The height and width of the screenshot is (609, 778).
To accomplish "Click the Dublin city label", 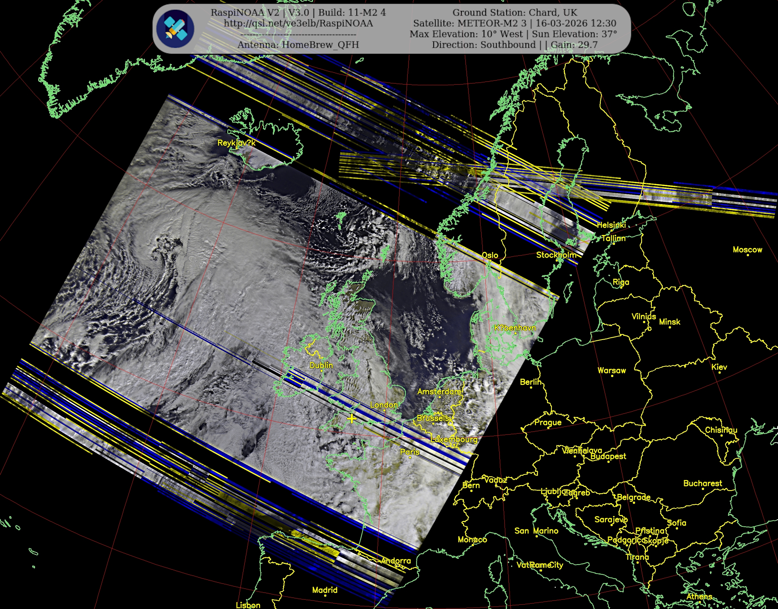I will coord(321,365).
